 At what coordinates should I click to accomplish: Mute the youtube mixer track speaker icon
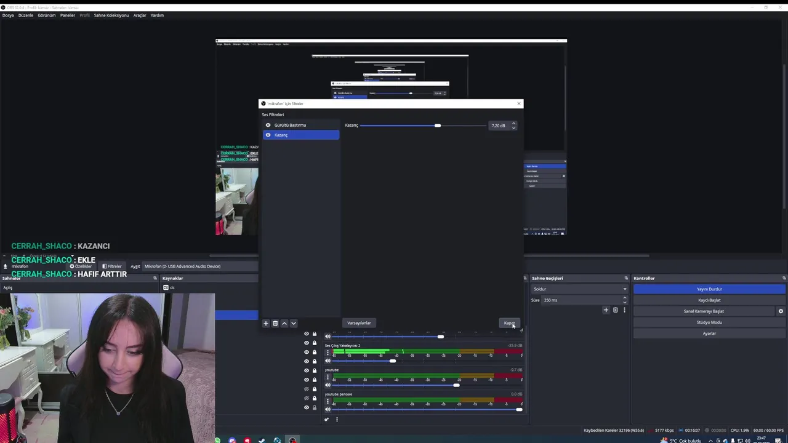click(328, 385)
